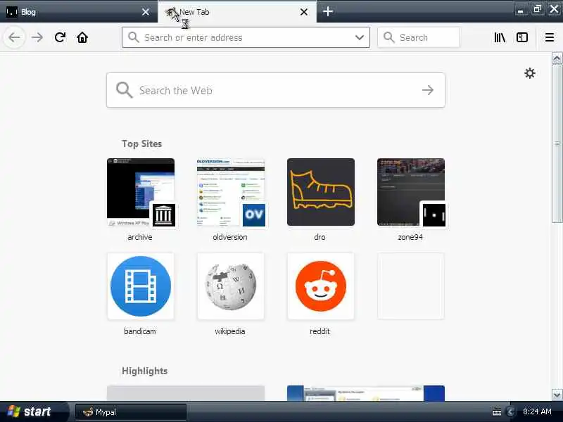Close the New Tab tab
Screen dimensions: 563x422
coord(304,12)
